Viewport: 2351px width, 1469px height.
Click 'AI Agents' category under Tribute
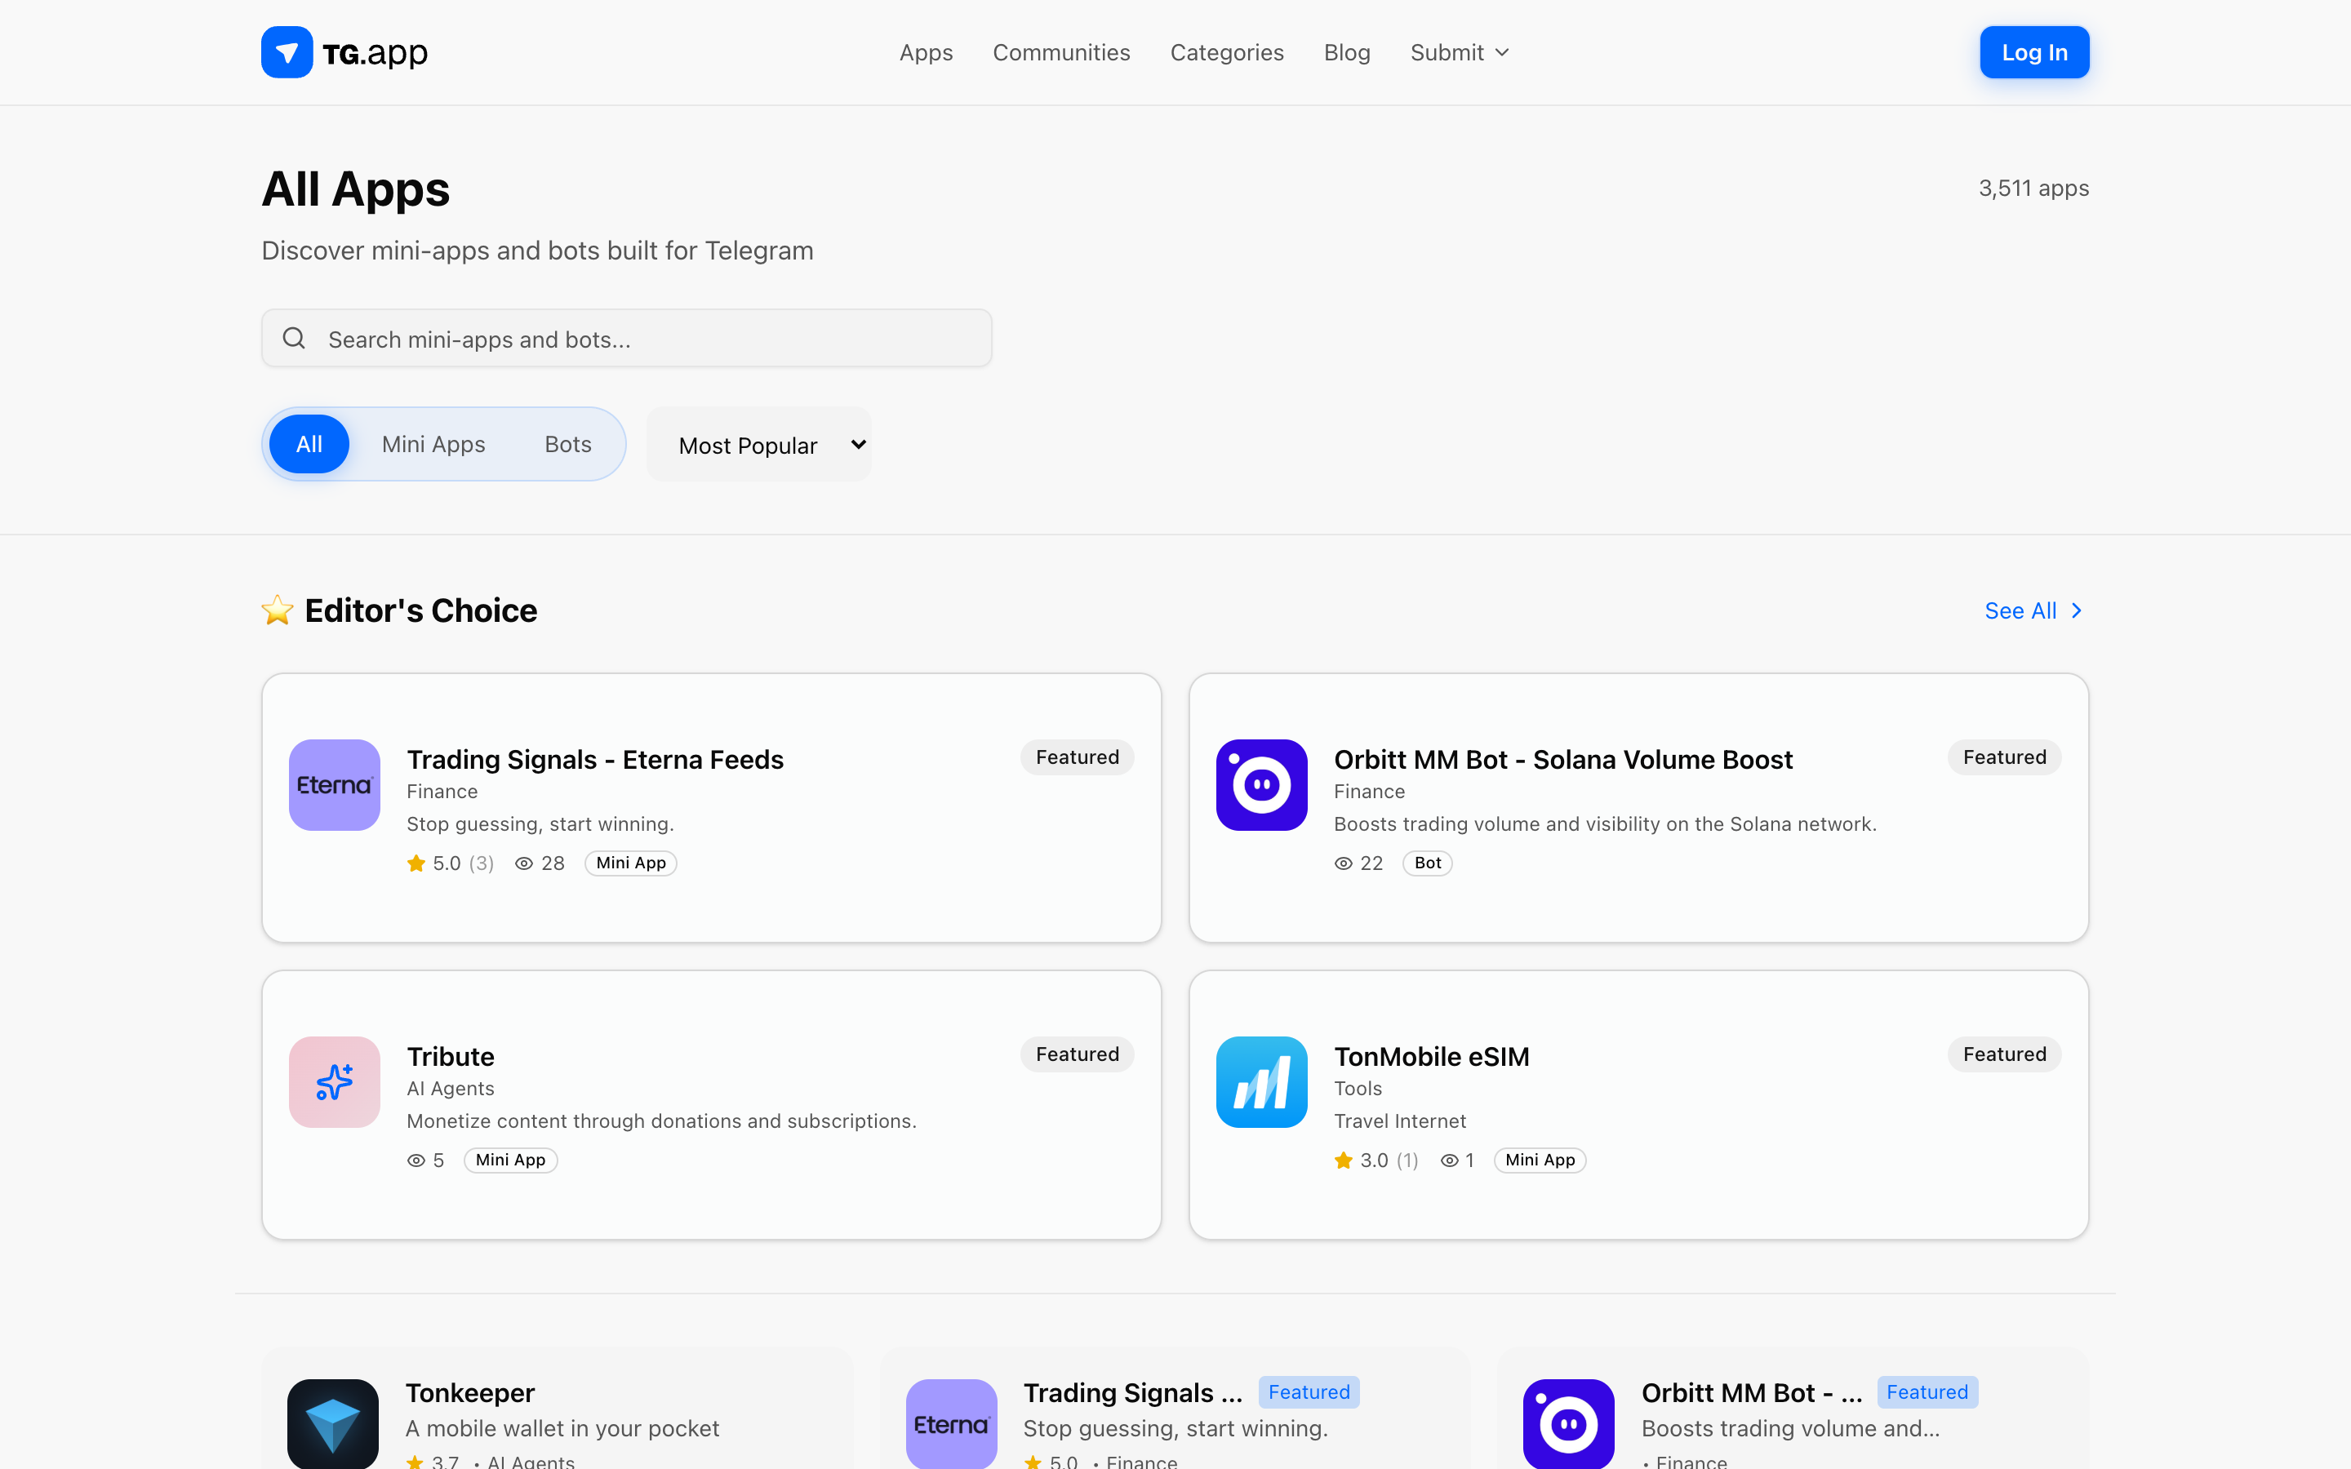[x=451, y=1088]
